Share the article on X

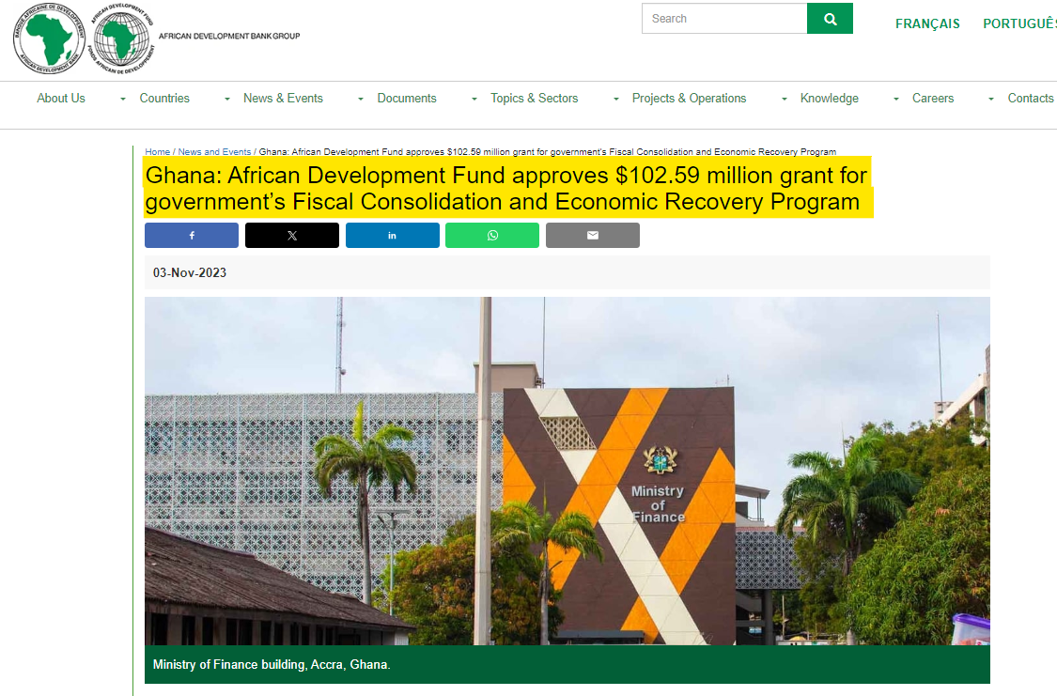coord(292,236)
